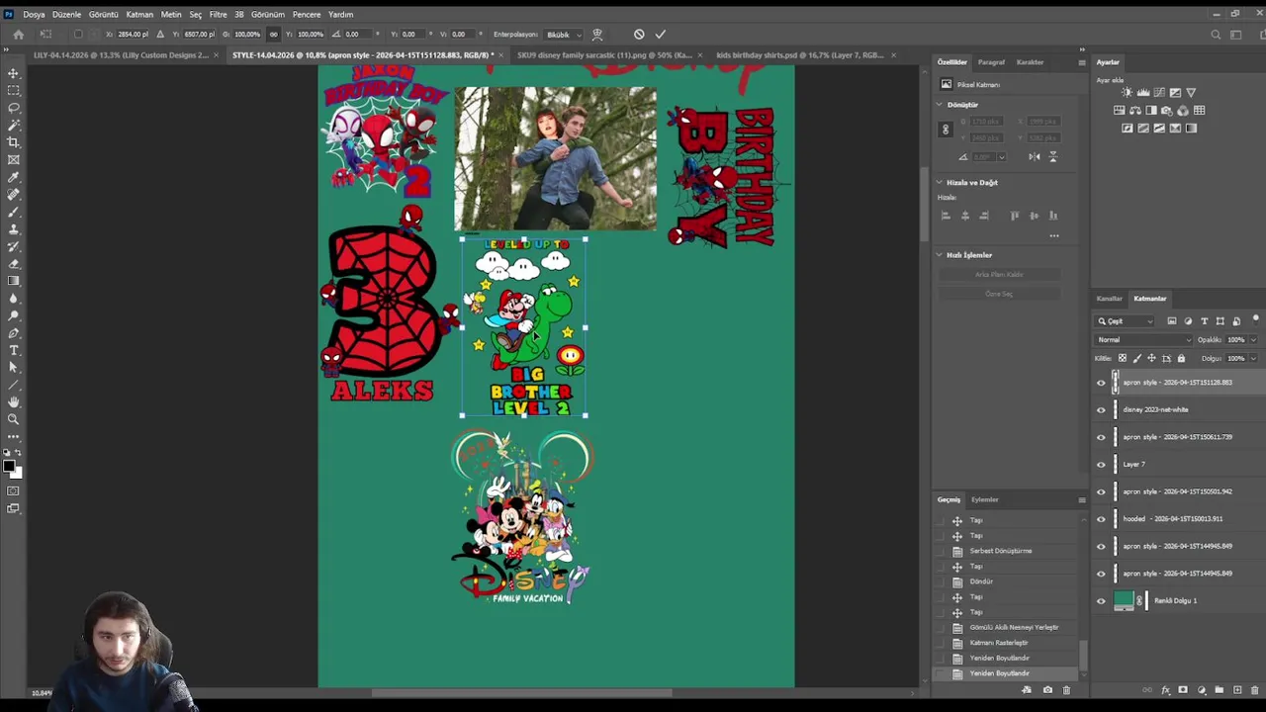Cancel the transform in options bar
The height and width of the screenshot is (712, 1266).
coord(639,35)
